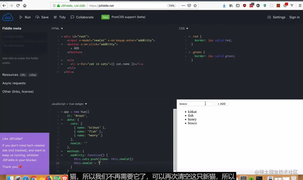Click the Like JSFiddle purple ad notice

pyautogui.click(x=24, y=153)
